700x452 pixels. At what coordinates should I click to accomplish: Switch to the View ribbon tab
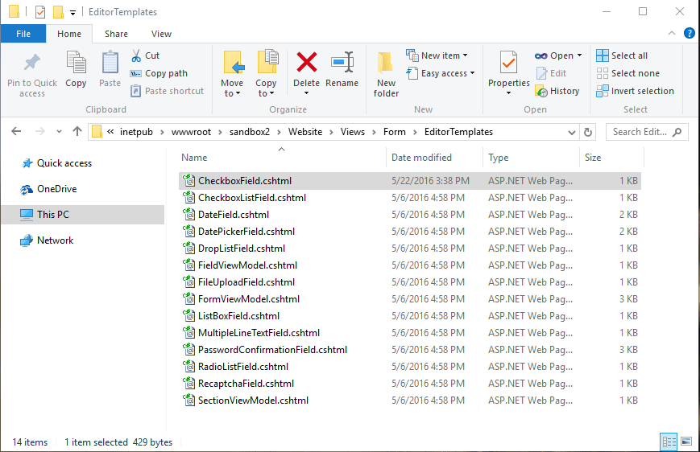[161, 34]
